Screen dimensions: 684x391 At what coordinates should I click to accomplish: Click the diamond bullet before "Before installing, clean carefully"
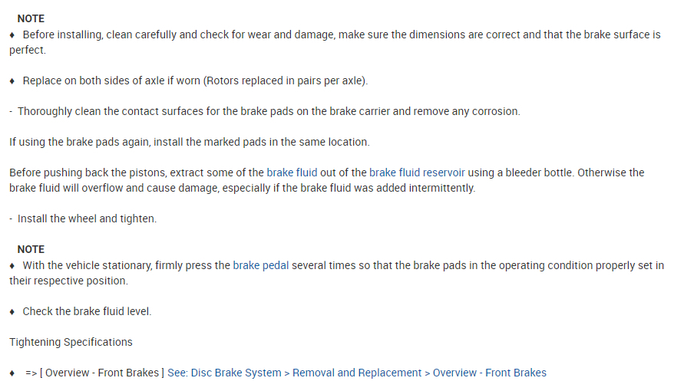(x=12, y=35)
